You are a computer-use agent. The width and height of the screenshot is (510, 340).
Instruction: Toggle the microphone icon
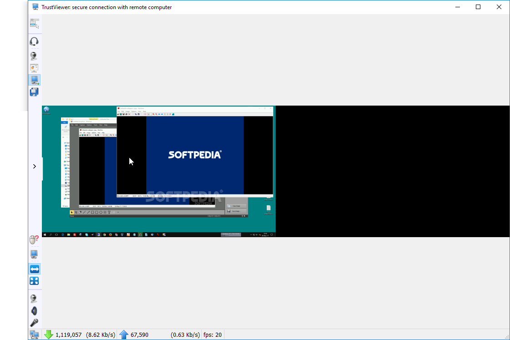point(34,323)
